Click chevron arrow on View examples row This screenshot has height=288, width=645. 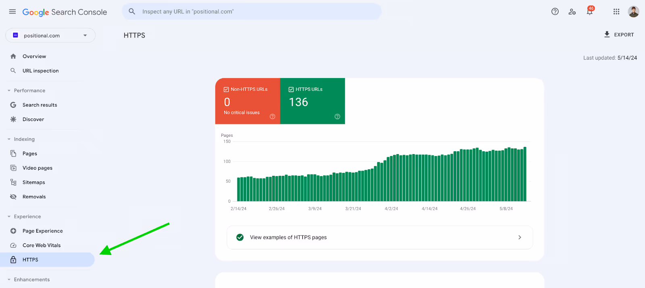(520, 237)
